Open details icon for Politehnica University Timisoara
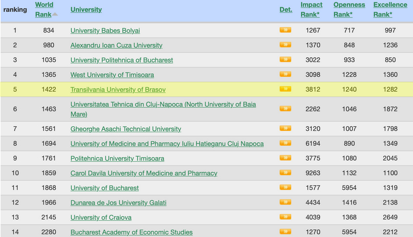The image size is (413, 237). (285, 158)
